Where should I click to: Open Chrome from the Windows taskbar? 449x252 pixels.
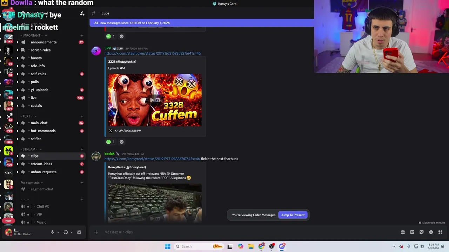(261, 246)
